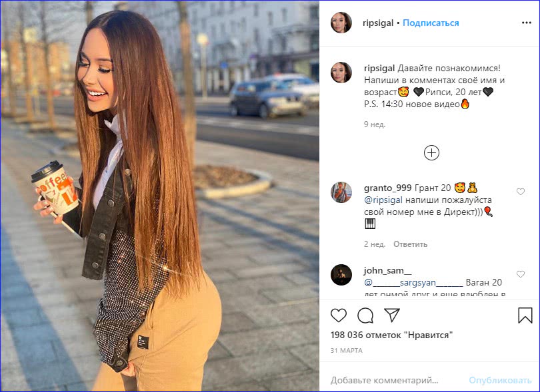
Task: Save post using the bookmark icon
Action: pos(525,315)
